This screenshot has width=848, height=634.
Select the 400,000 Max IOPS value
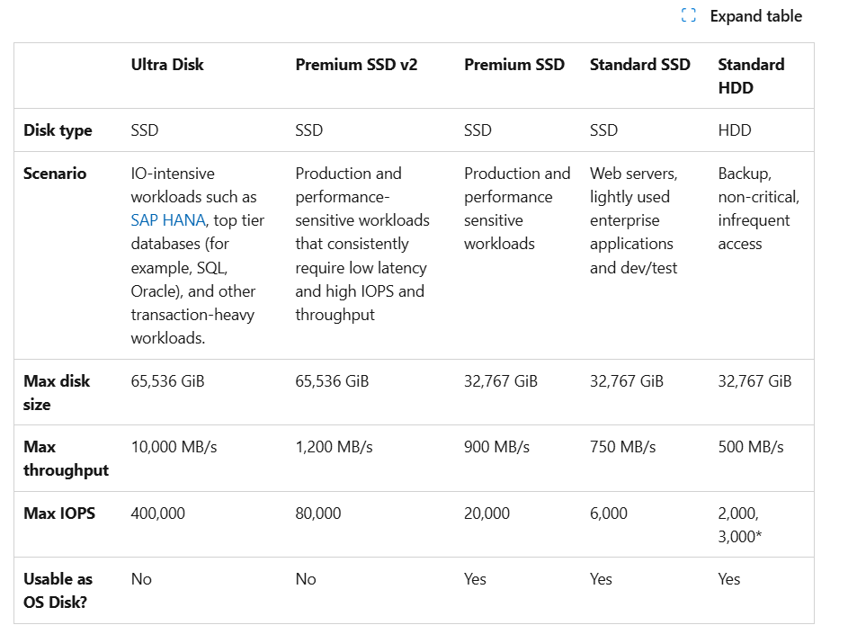click(x=158, y=513)
